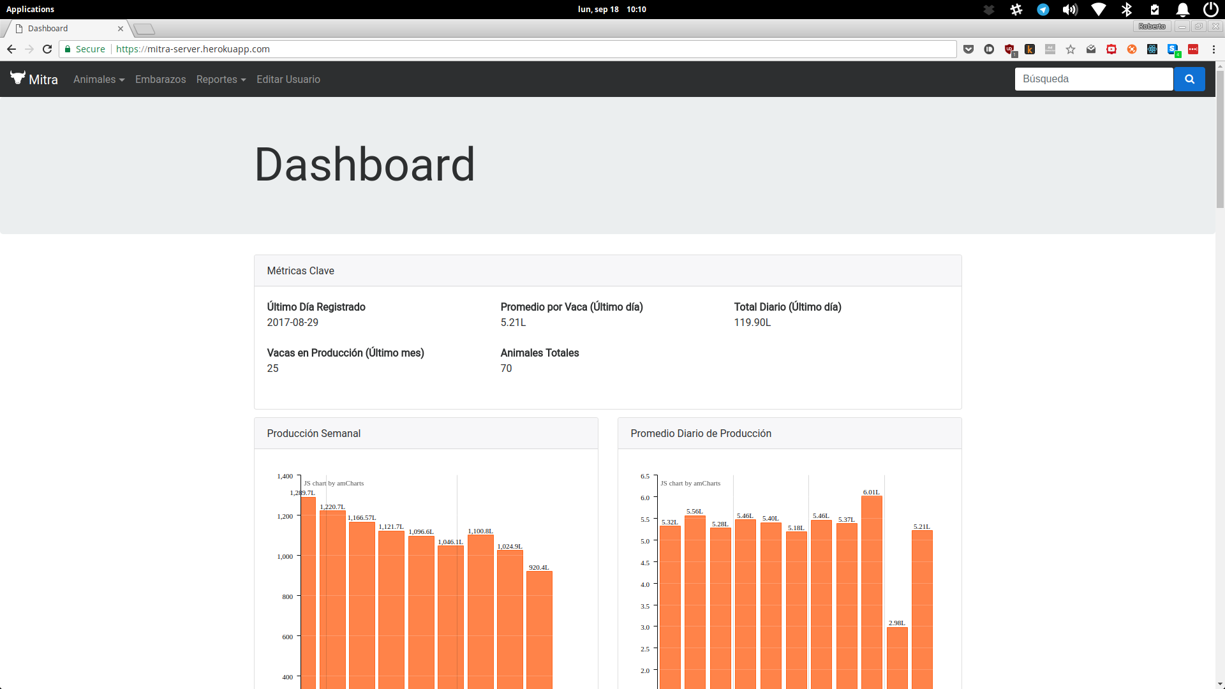
Task: Open the Wi-Fi network tray indicator
Action: point(1098,9)
